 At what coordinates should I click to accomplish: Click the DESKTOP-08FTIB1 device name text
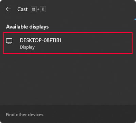[x=40, y=40]
